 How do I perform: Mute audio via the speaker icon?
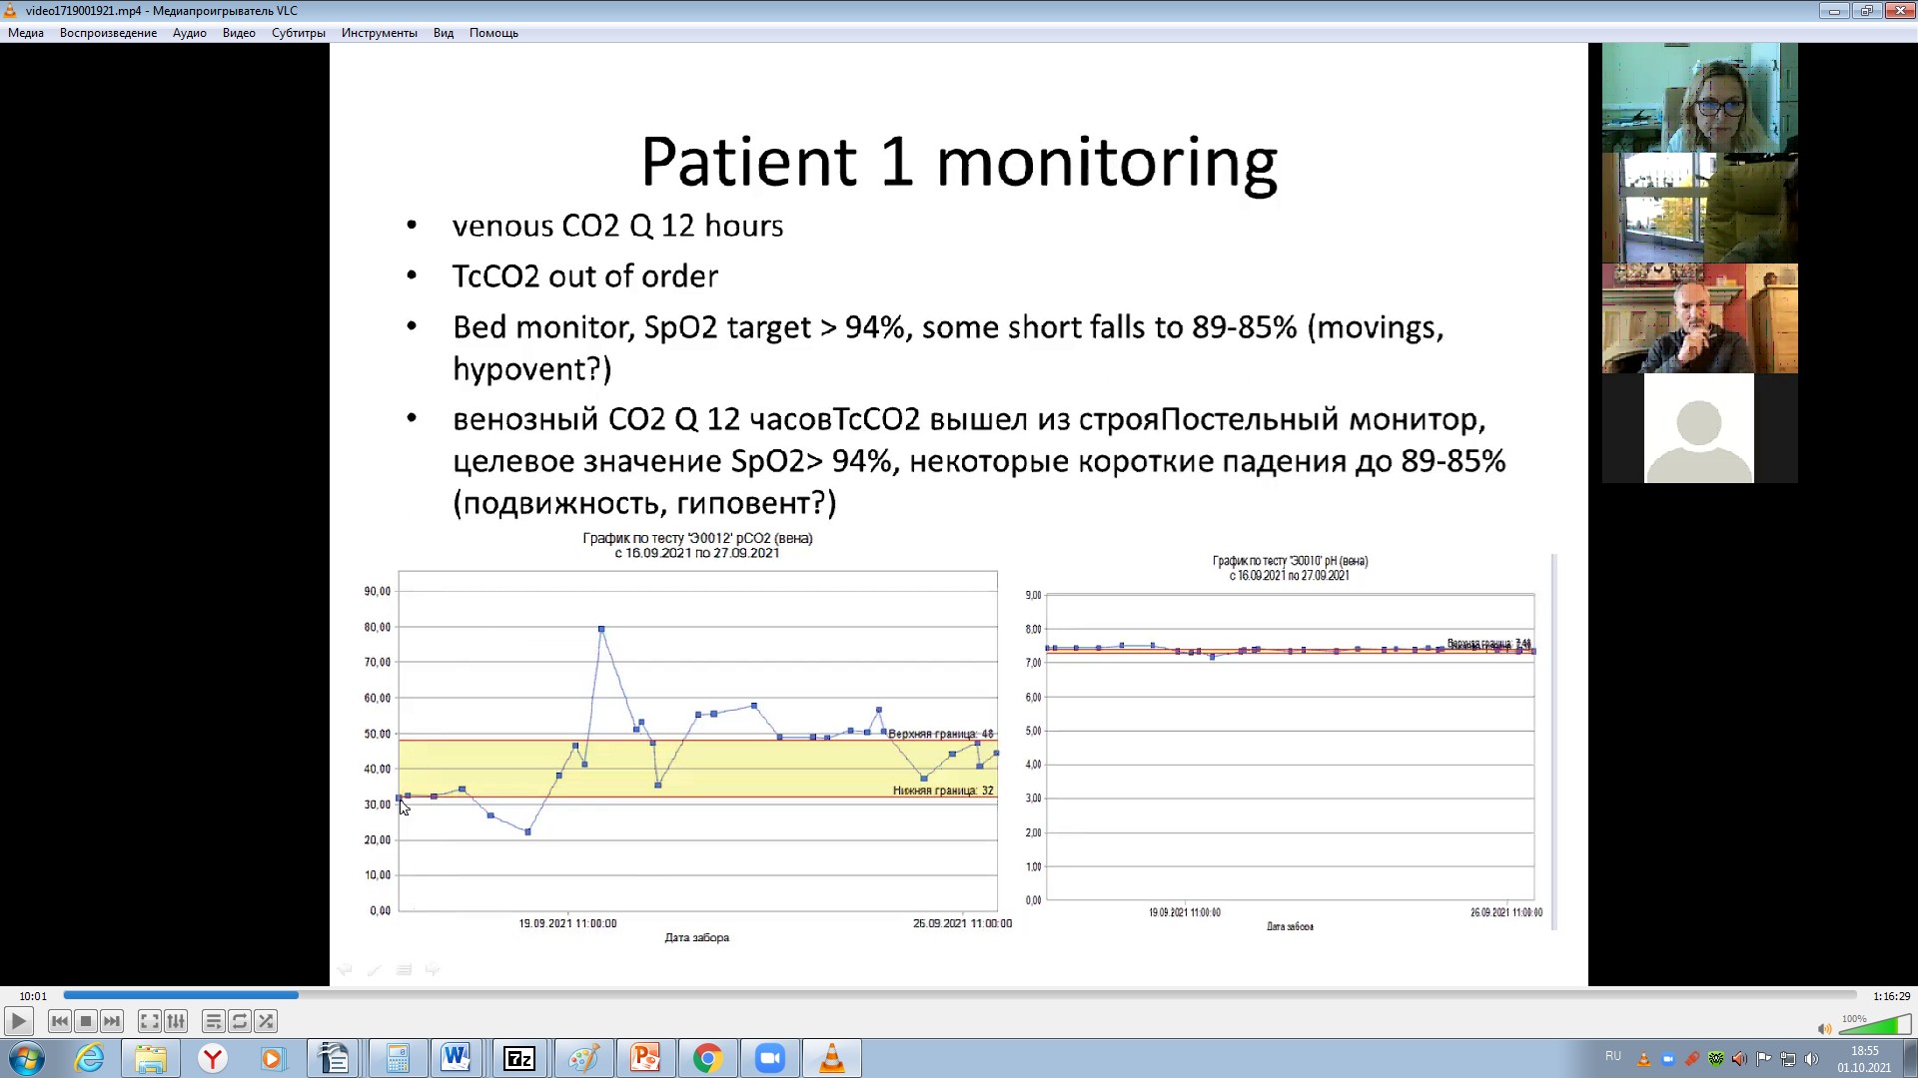pos(1824,1028)
